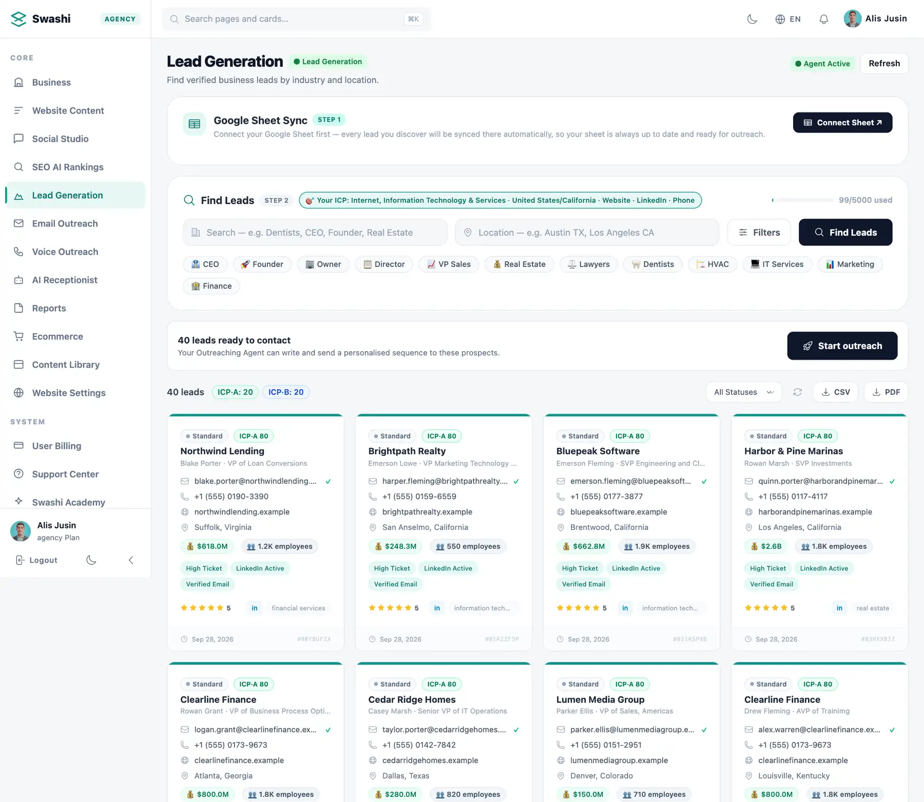Click Start outreach button
The height and width of the screenshot is (802, 924).
point(842,346)
